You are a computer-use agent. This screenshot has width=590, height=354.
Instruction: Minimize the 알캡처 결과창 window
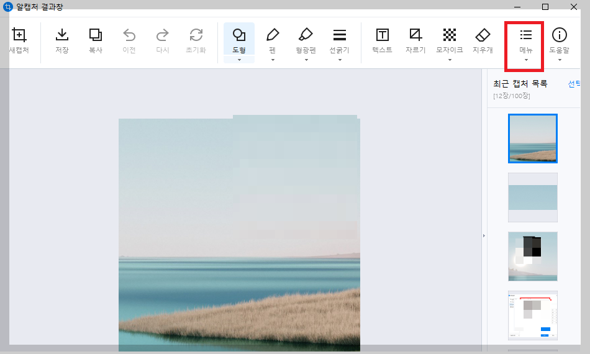pyautogui.click(x=517, y=7)
